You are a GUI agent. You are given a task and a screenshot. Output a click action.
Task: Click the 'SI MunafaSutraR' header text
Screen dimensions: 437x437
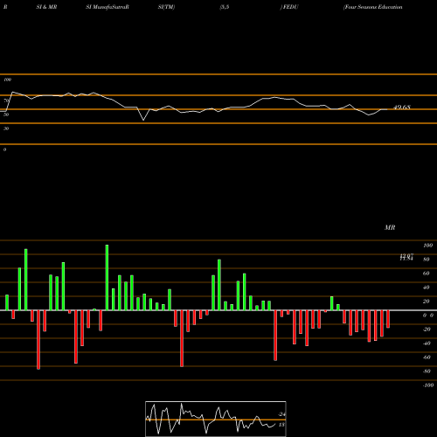[x=108, y=7]
